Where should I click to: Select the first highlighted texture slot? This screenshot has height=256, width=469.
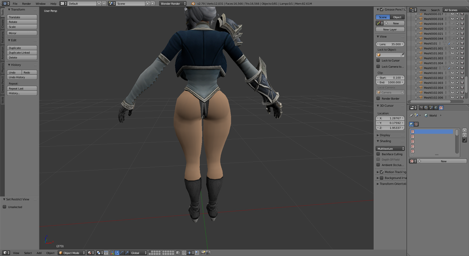[432, 132]
